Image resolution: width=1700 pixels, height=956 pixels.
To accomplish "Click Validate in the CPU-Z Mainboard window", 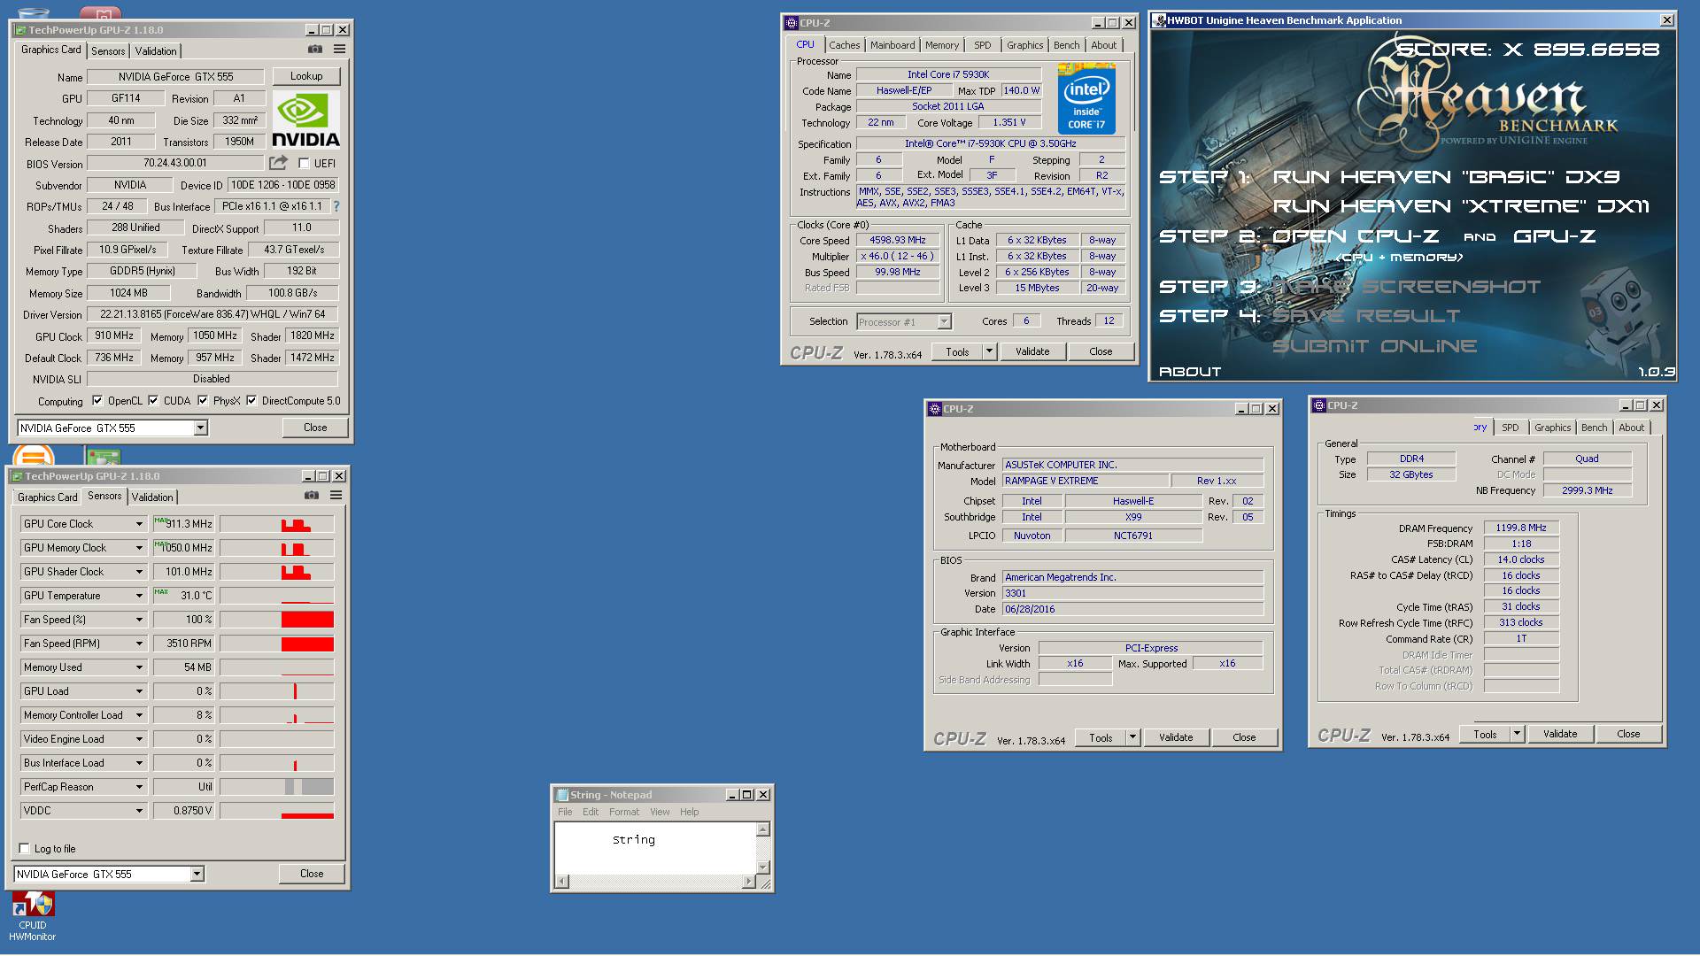I will (x=1175, y=737).
